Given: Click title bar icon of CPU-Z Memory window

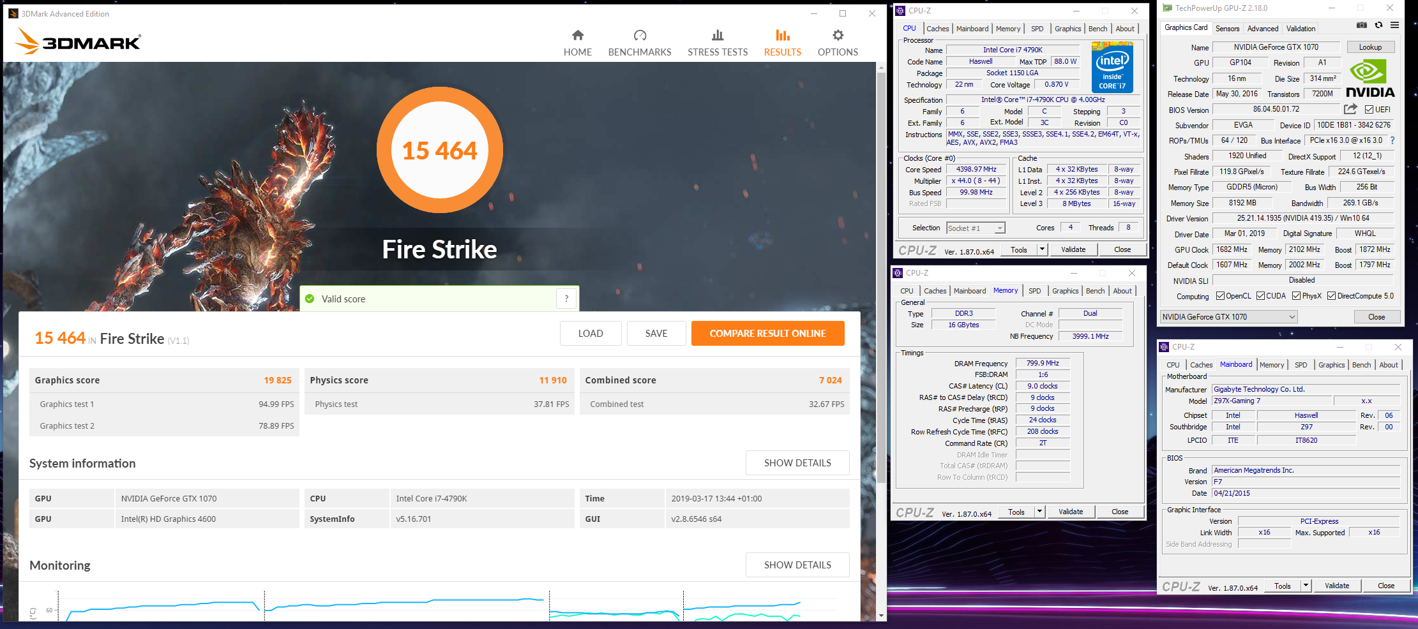Looking at the screenshot, I should 898,272.
